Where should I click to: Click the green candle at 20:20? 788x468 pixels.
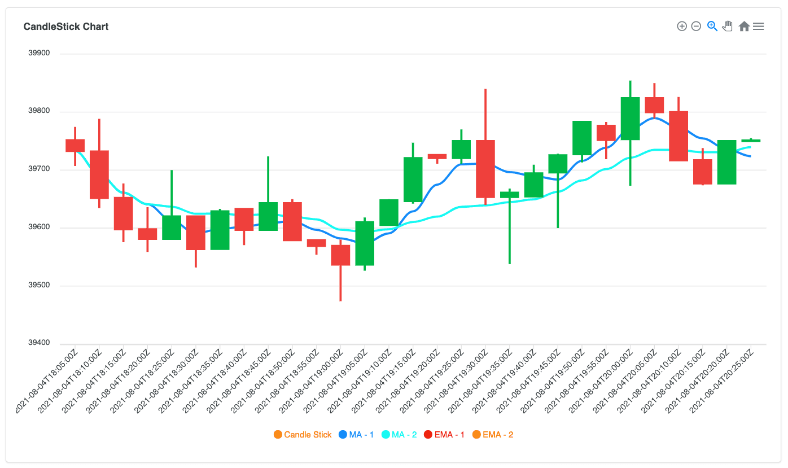(726, 162)
